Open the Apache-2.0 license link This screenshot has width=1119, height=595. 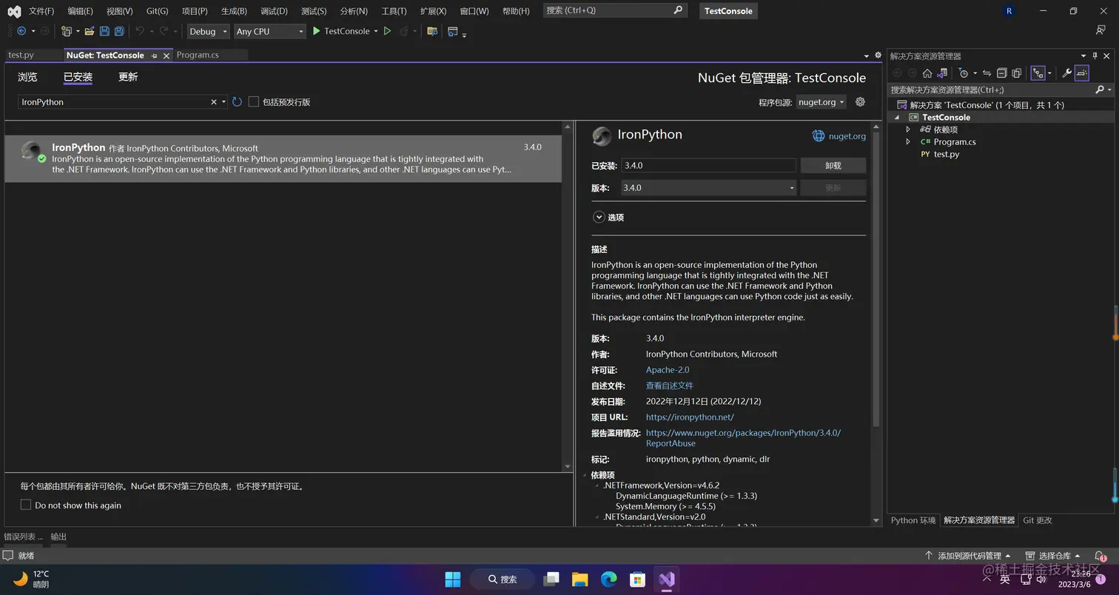tap(668, 370)
